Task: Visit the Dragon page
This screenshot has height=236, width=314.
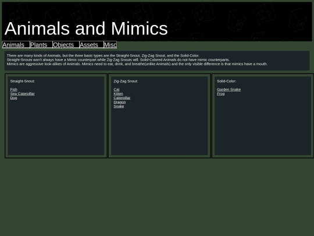Action: (120, 102)
